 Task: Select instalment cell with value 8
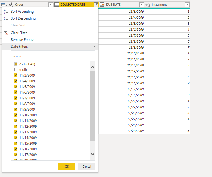(x=167, y=89)
